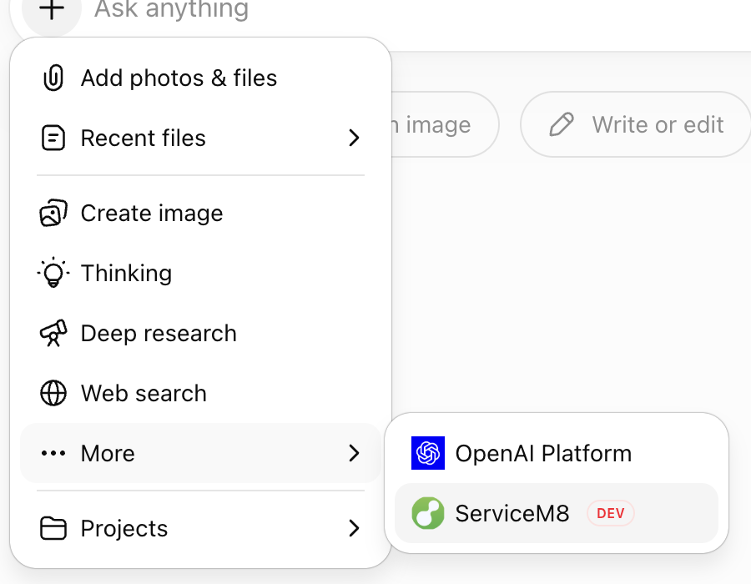The height and width of the screenshot is (584, 751).
Task: Select Deep research option
Action: pos(200,333)
